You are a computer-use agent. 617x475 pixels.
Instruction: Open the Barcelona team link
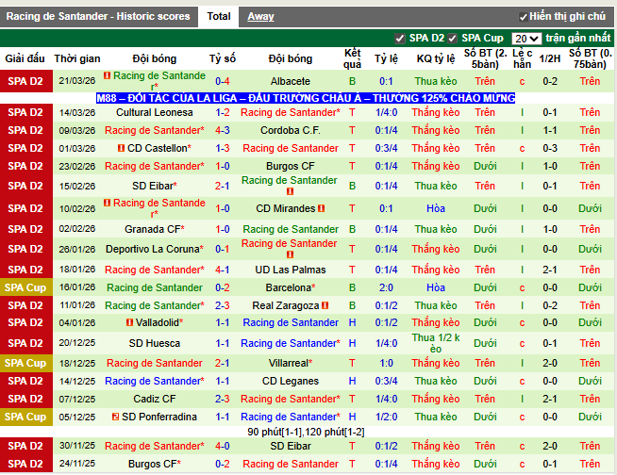(x=291, y=287)
